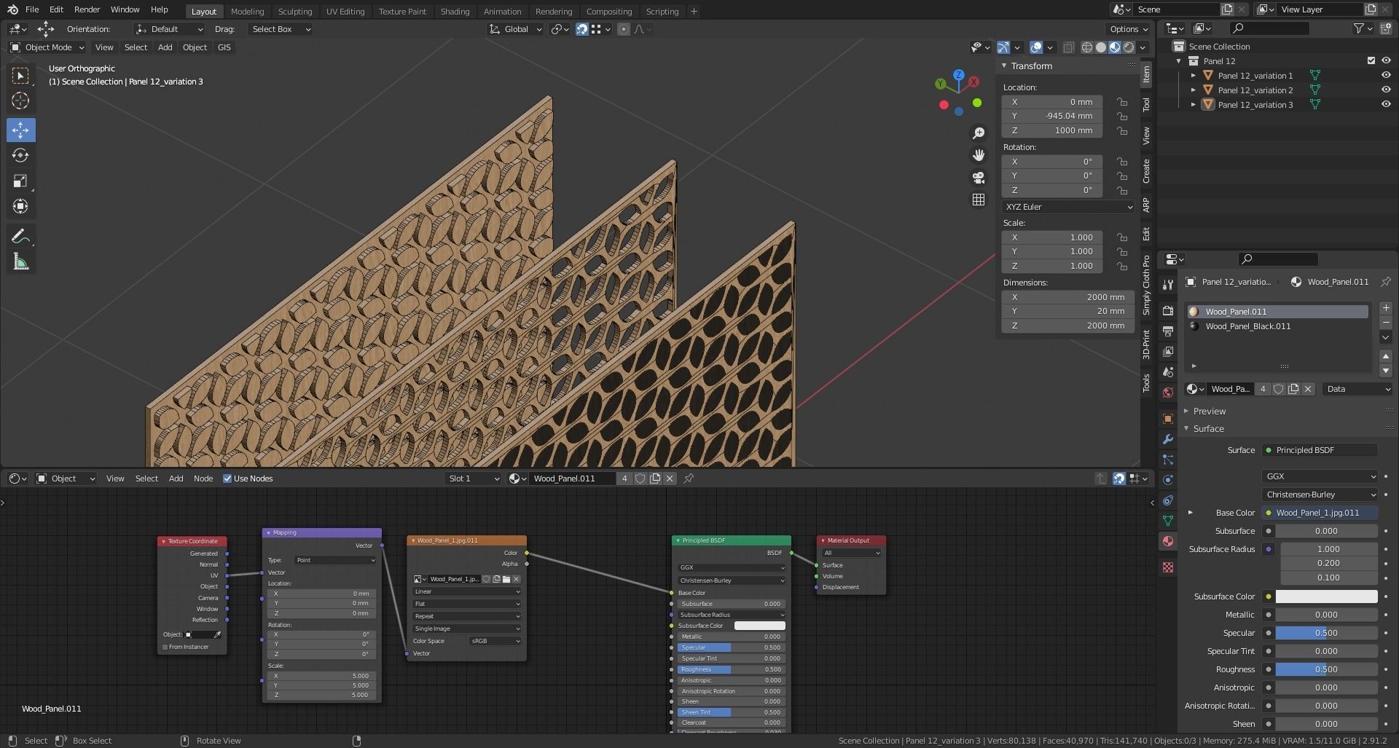Uncheck Panel 12 collection exclude checkbox

pos(1371,61)
